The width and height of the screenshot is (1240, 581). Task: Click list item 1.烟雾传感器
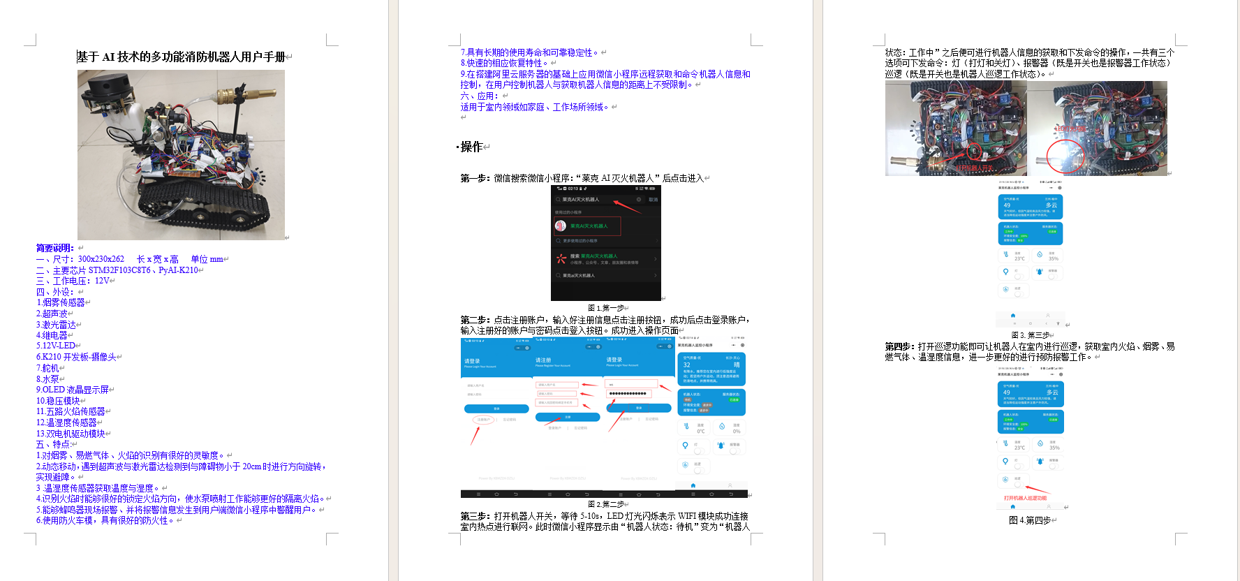[61, 302]
